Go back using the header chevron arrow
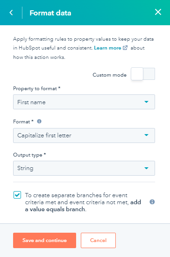Viewport: 170px width, 257px height. tap(11, 13)
